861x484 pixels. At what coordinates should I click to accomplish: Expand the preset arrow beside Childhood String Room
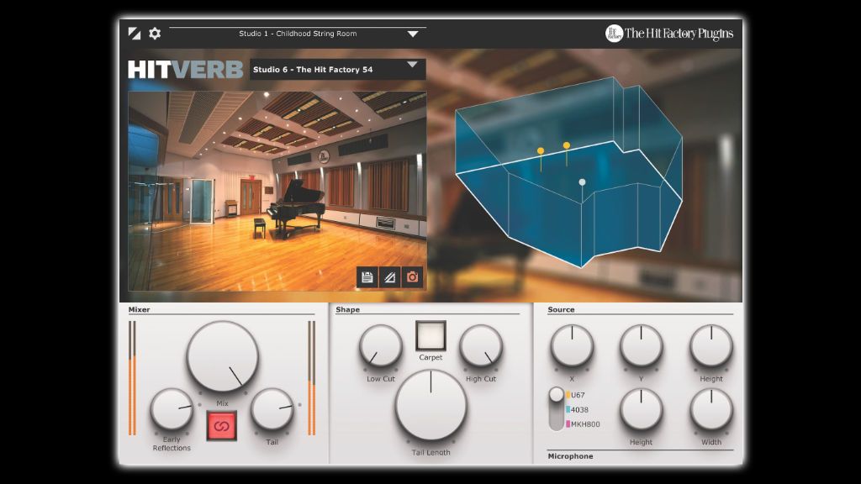[x=413, y=34]
